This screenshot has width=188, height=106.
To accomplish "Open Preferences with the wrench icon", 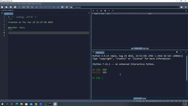I will point(67,7).
